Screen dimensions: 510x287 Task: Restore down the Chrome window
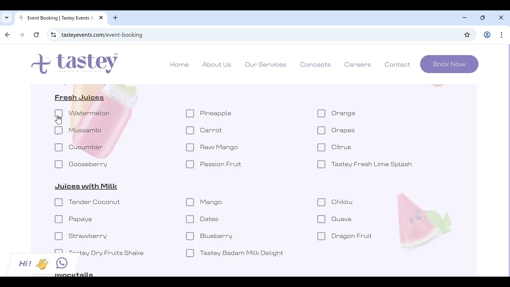[x=483, y=18]
